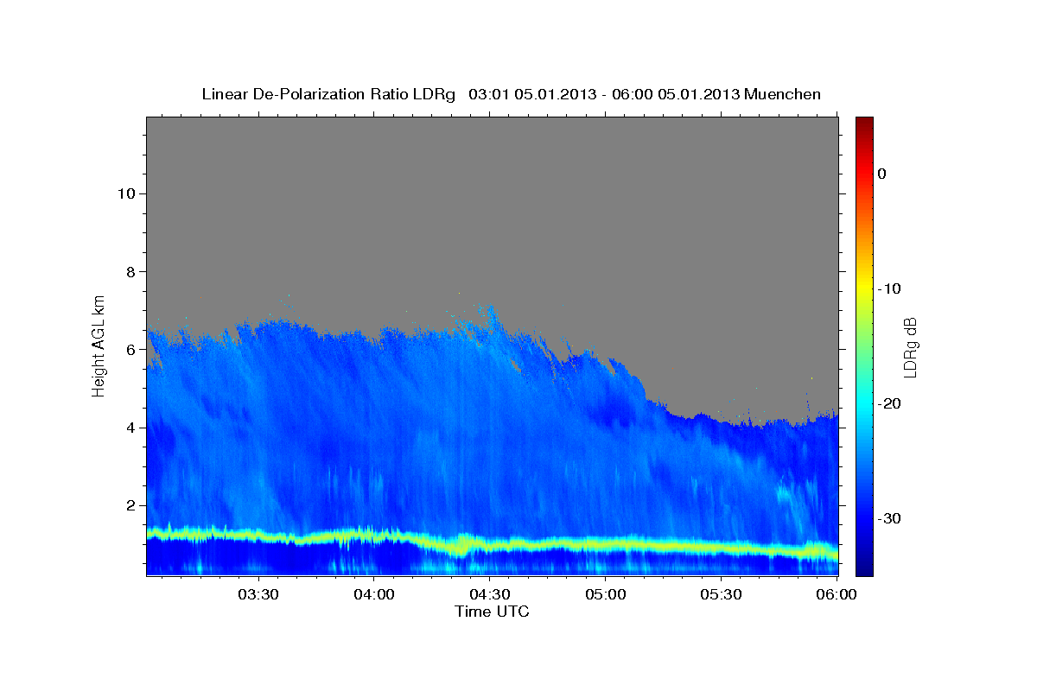Click the 05:30 time tick label
Screen dimensions: 1037x691
pyautogui.click(x=721, y=594)
